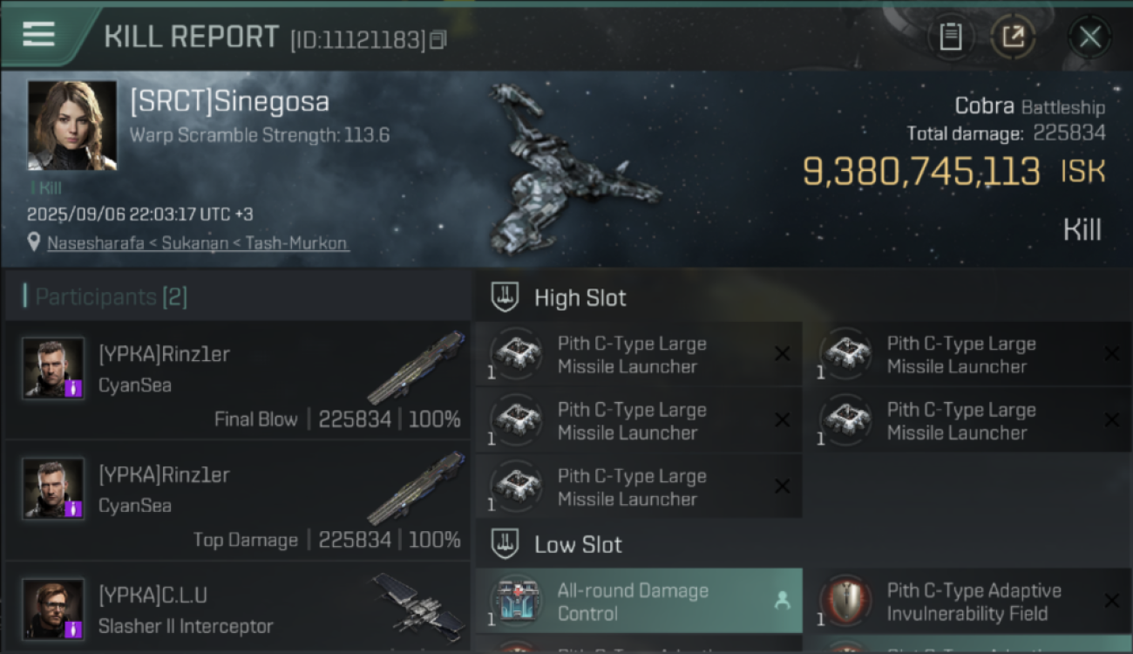Screen dimensions: 1133x654
Task: Click X on third-row Pith C-Type Missile Launcher
Action: coord(782,487)
